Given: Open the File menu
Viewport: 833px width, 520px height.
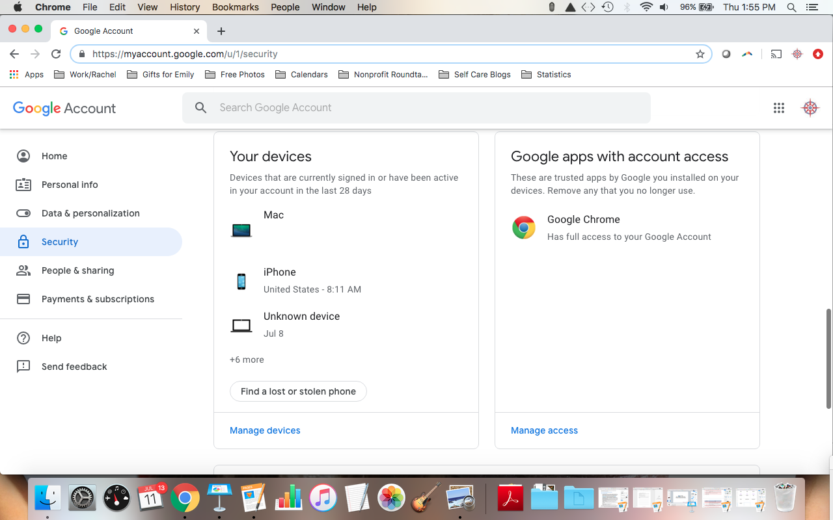Looking at the screenshot, I should click(90, 7).
